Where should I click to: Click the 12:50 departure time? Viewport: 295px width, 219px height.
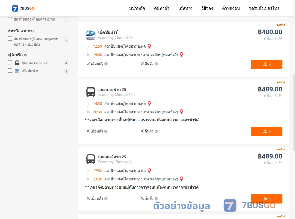coord(98,47)
